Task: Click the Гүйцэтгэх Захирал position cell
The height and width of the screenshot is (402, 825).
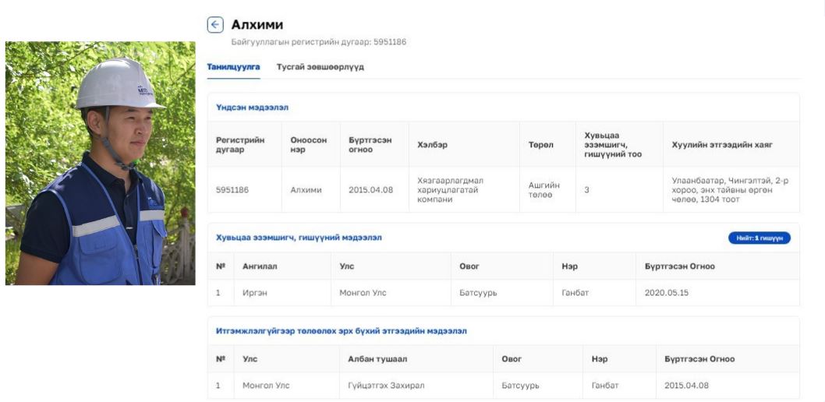Action: pos(386,386)
